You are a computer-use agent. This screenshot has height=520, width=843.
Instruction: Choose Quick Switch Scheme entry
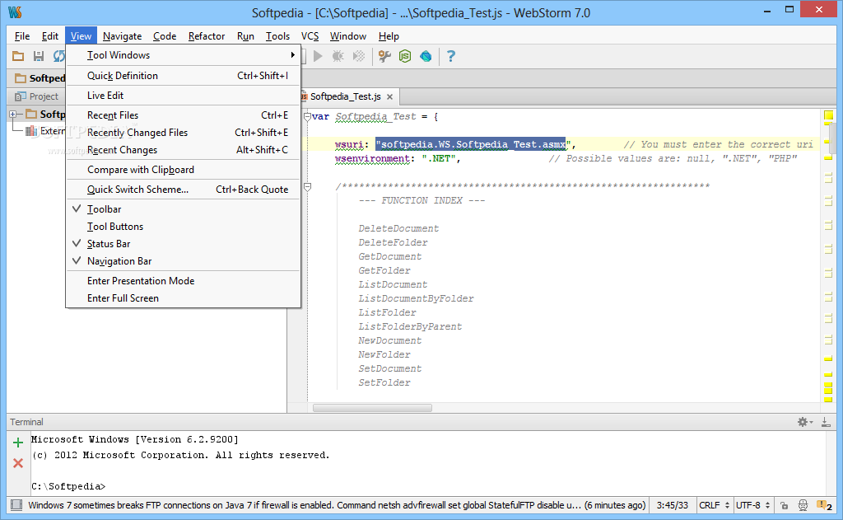[183, 190]
